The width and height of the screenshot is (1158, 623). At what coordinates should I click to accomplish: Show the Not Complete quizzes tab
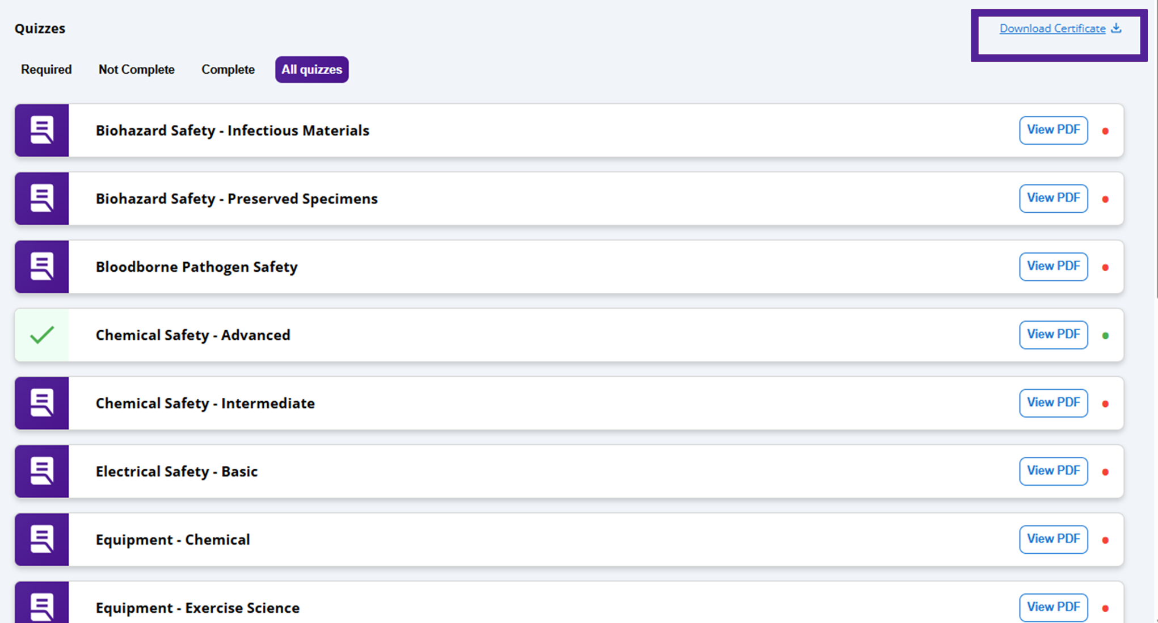pos(136,69)
